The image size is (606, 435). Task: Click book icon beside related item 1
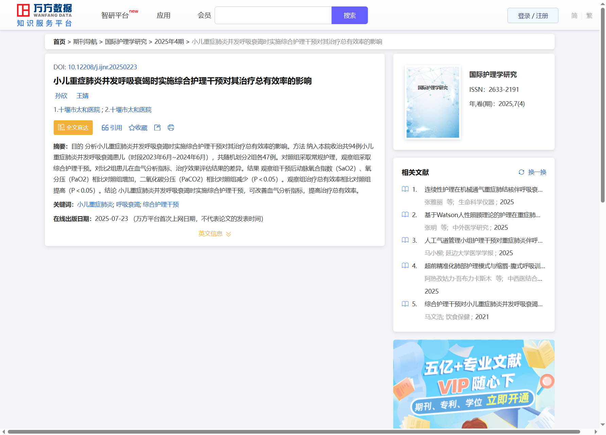[x=405, y=189]
